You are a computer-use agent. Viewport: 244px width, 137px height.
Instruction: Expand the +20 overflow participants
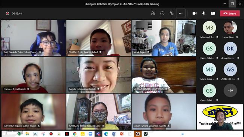point(230,91)
